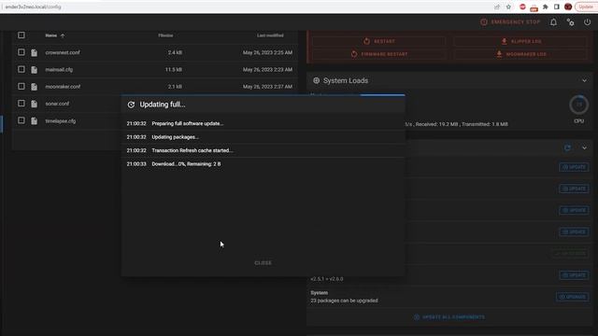The width and height of the screenshot is (598, 336).
Task: Open the browser extensions puzzle icon
Action: point(546,7)
